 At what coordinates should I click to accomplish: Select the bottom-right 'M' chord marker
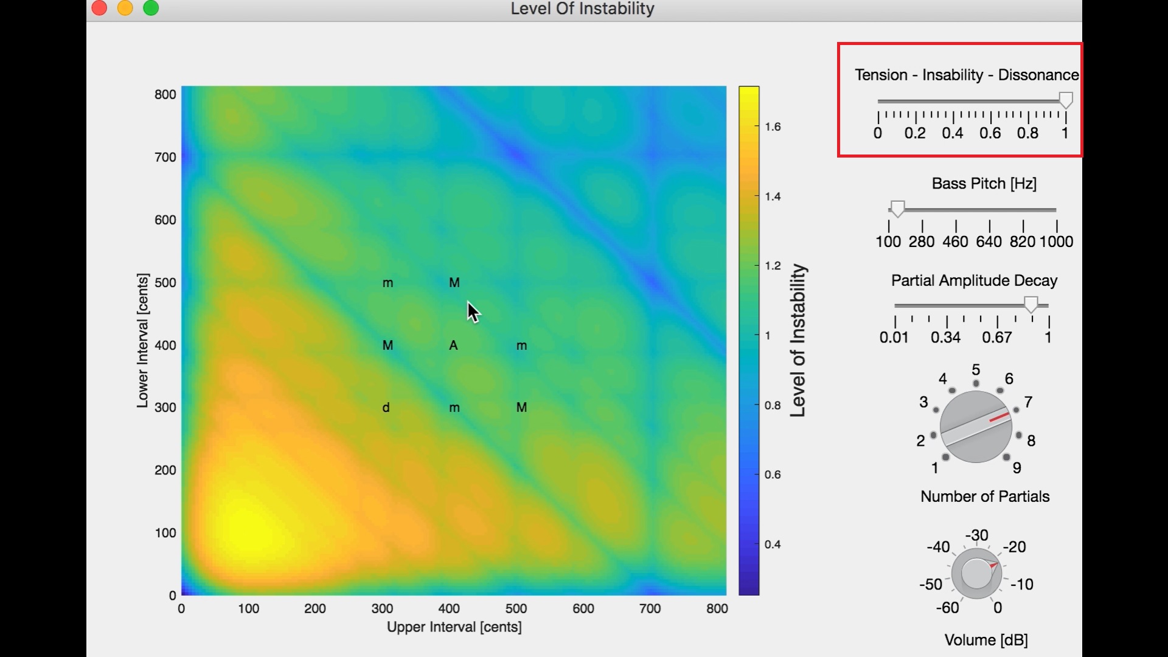click(x=522, y=408)
